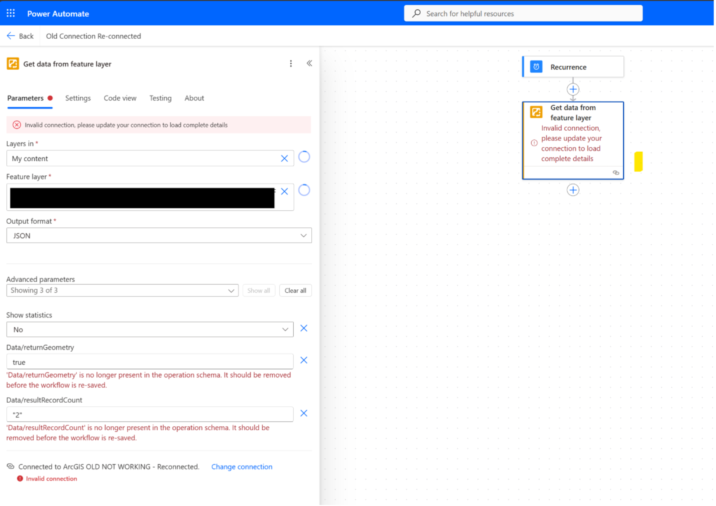Click the Change connection link

point(242,467)
